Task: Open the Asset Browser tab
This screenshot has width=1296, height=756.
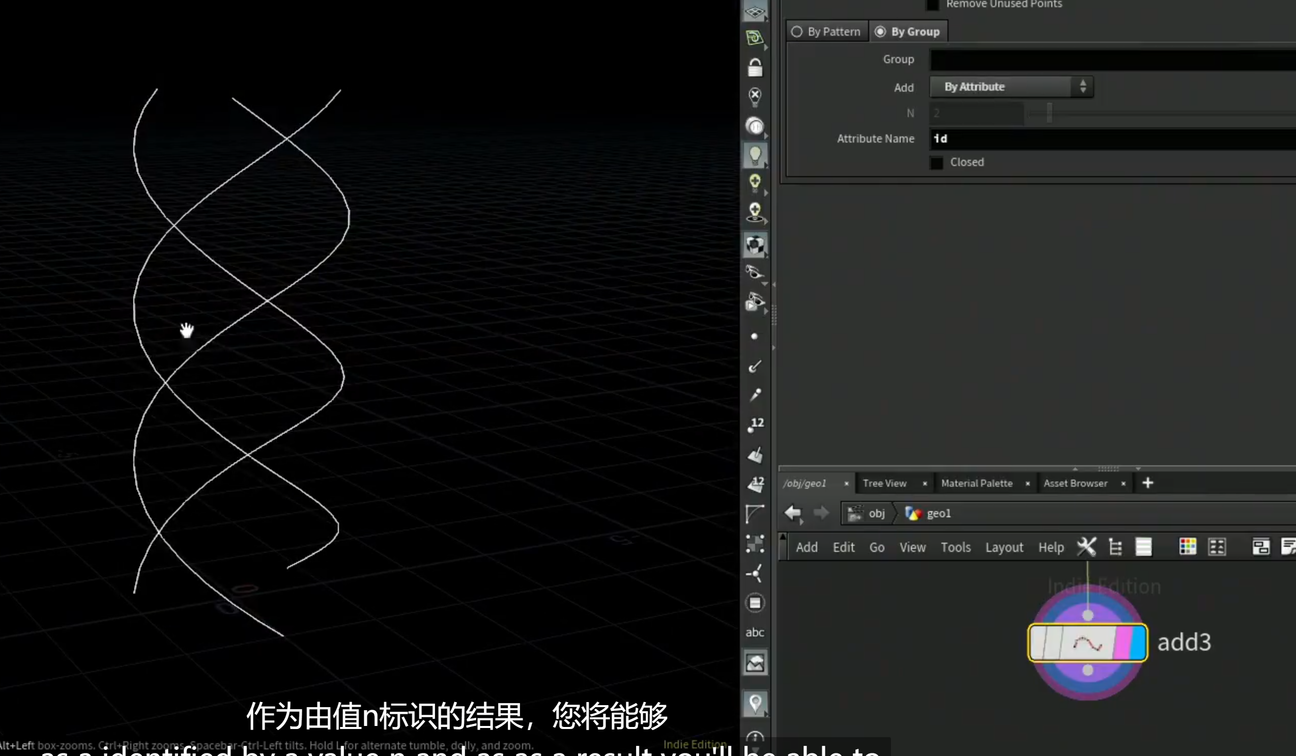Action: point(1075,484)
